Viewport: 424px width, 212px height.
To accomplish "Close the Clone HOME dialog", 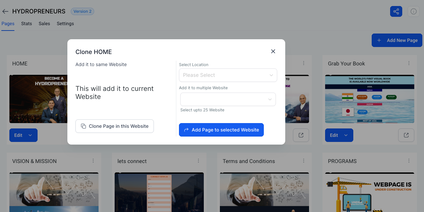I will (273, 51).
